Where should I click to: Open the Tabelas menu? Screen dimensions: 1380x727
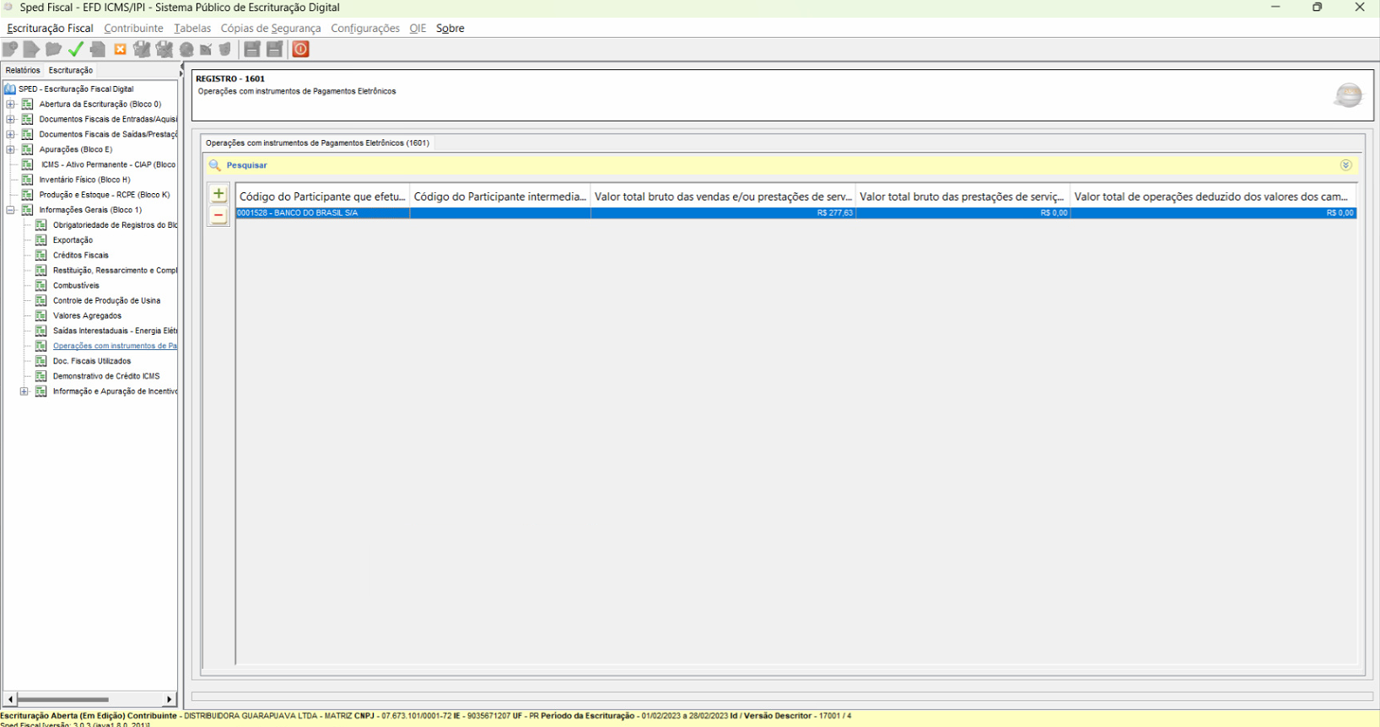(x=192, y=28)
